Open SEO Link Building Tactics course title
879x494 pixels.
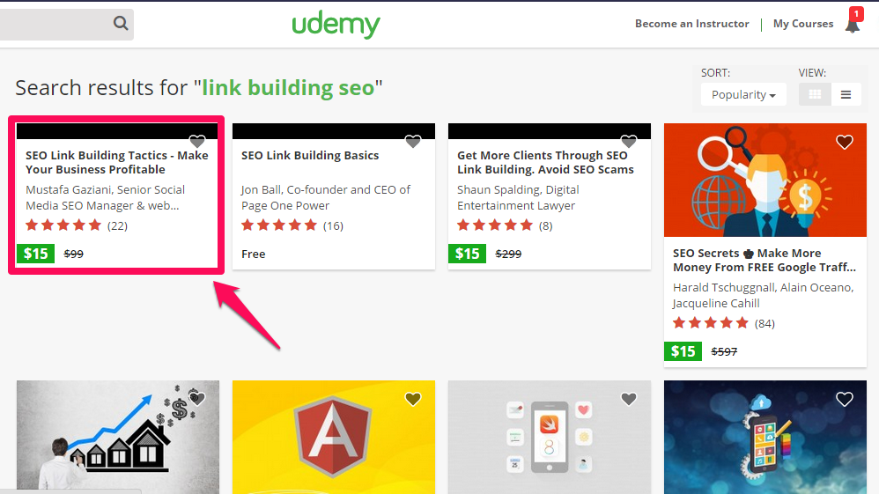click(116, 162)
